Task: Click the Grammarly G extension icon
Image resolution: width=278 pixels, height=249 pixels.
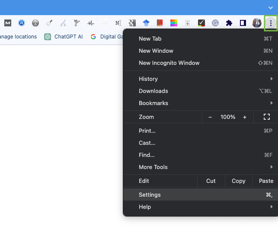Action: point(215,23)
